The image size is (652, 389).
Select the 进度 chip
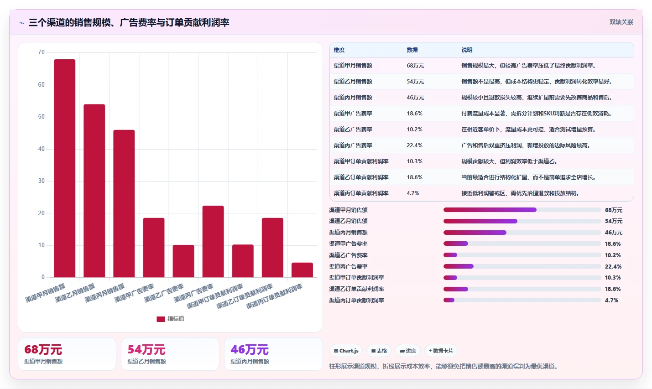pos(408,351)
